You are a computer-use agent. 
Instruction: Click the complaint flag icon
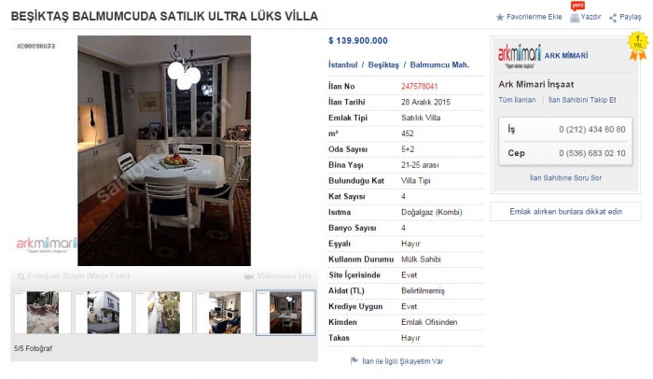click(354, 360)
